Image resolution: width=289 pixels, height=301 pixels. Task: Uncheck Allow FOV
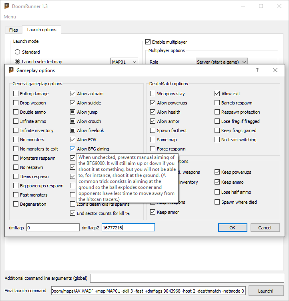pos(72,140)
